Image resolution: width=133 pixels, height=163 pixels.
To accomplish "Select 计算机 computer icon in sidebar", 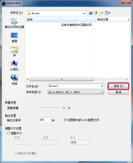I will tap(14, 66).
